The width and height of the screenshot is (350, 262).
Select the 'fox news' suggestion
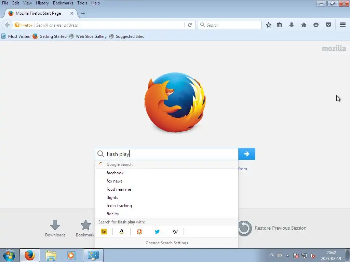coord(166,181)
